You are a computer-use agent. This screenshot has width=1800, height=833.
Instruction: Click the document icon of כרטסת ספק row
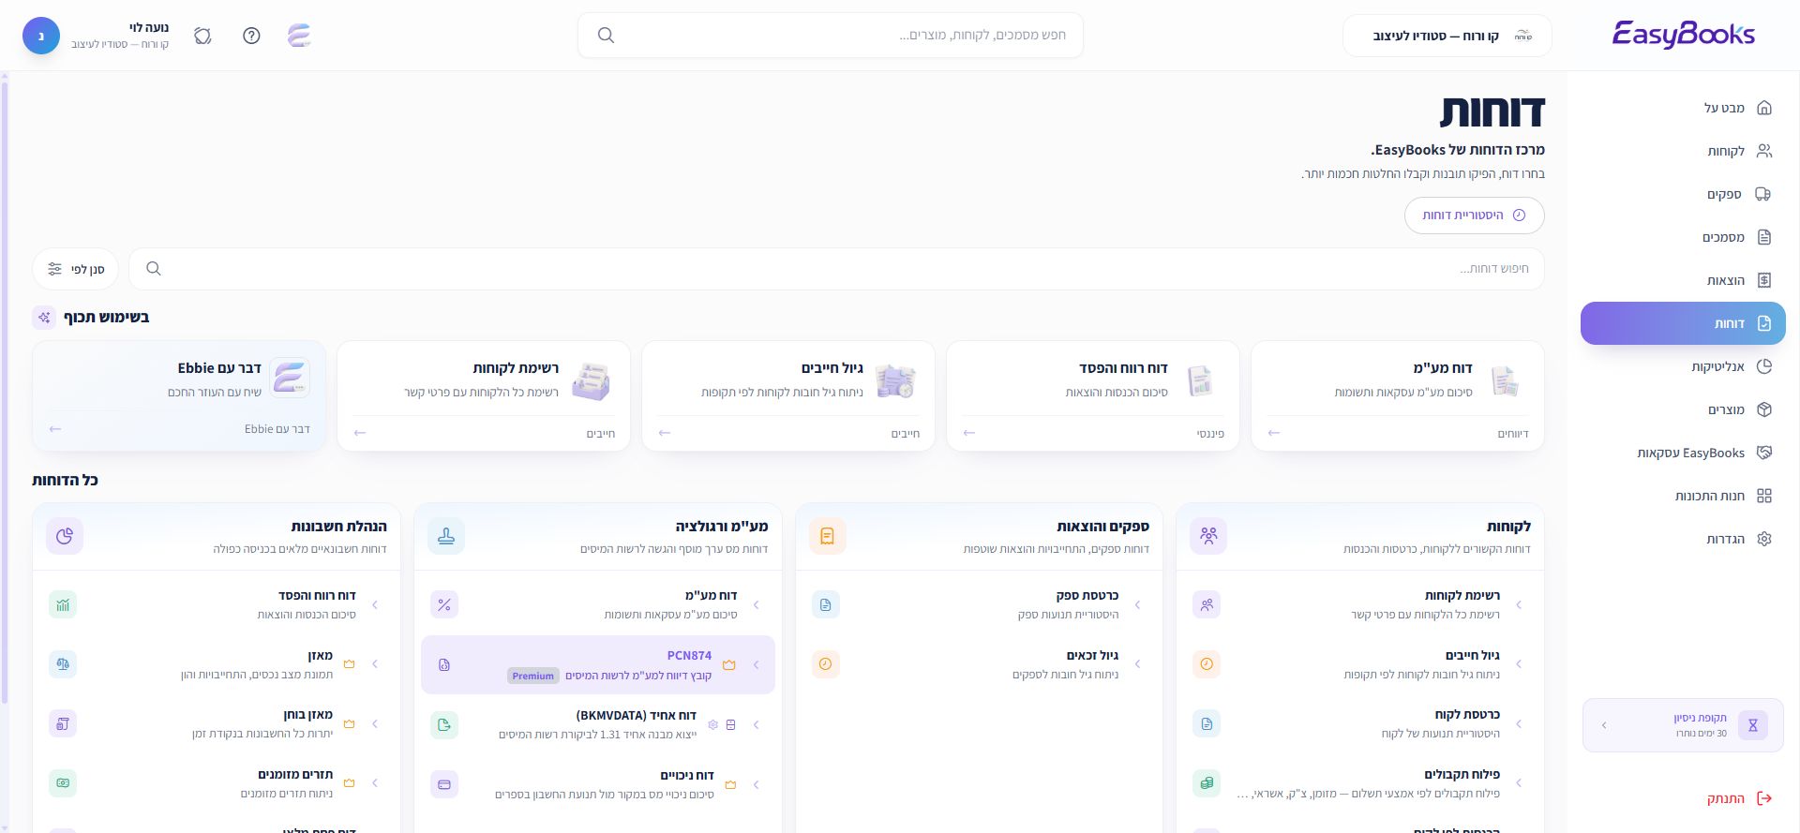pos(826,605)
